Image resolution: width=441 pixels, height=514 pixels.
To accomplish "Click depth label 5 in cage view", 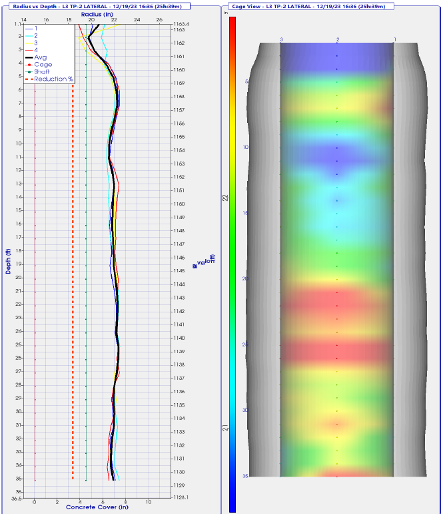I will point(246,81).
